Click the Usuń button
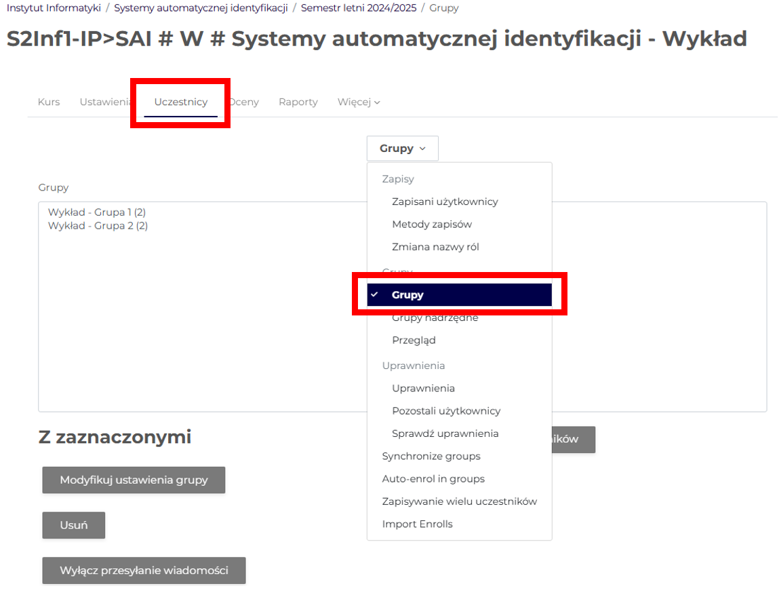 pos(73,525)
